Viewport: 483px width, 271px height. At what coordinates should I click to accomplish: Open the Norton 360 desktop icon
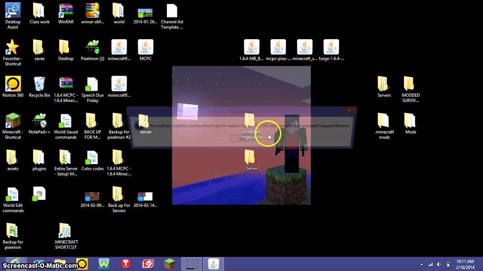click(x=13, y=87)
